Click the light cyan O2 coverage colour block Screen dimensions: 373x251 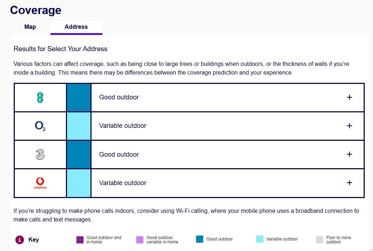coord(79,126)
